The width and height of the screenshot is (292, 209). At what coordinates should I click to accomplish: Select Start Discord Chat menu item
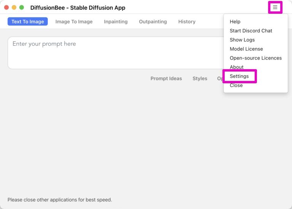tap(251, 31)
